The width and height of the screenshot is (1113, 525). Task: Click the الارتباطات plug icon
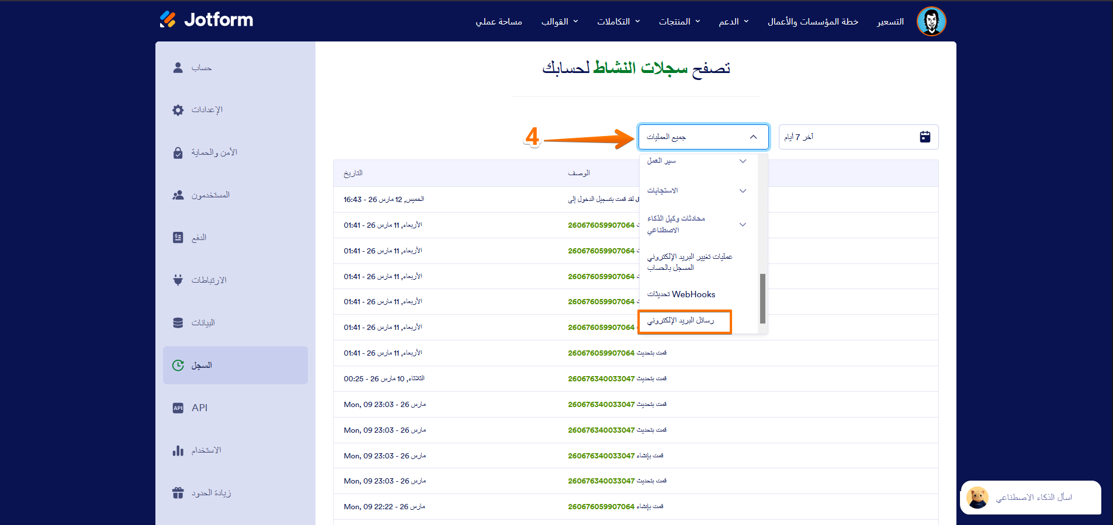point(178,280)
